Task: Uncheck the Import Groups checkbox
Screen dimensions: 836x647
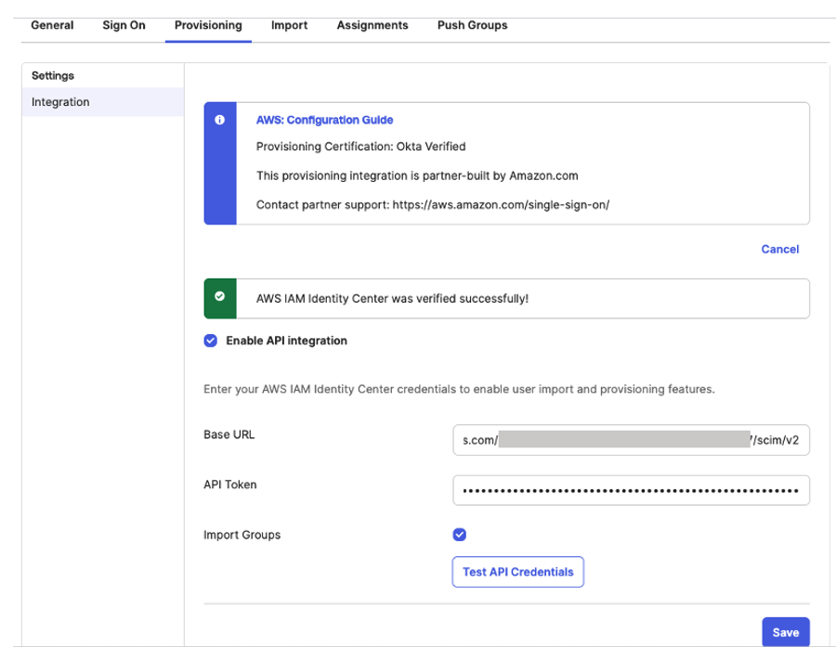Action: click(458, 535)
